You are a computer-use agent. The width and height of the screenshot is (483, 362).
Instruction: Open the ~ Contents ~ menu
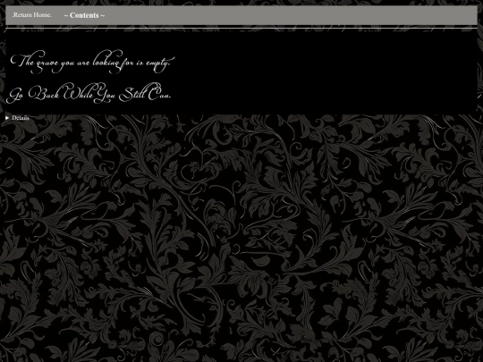tap(84, 15)
